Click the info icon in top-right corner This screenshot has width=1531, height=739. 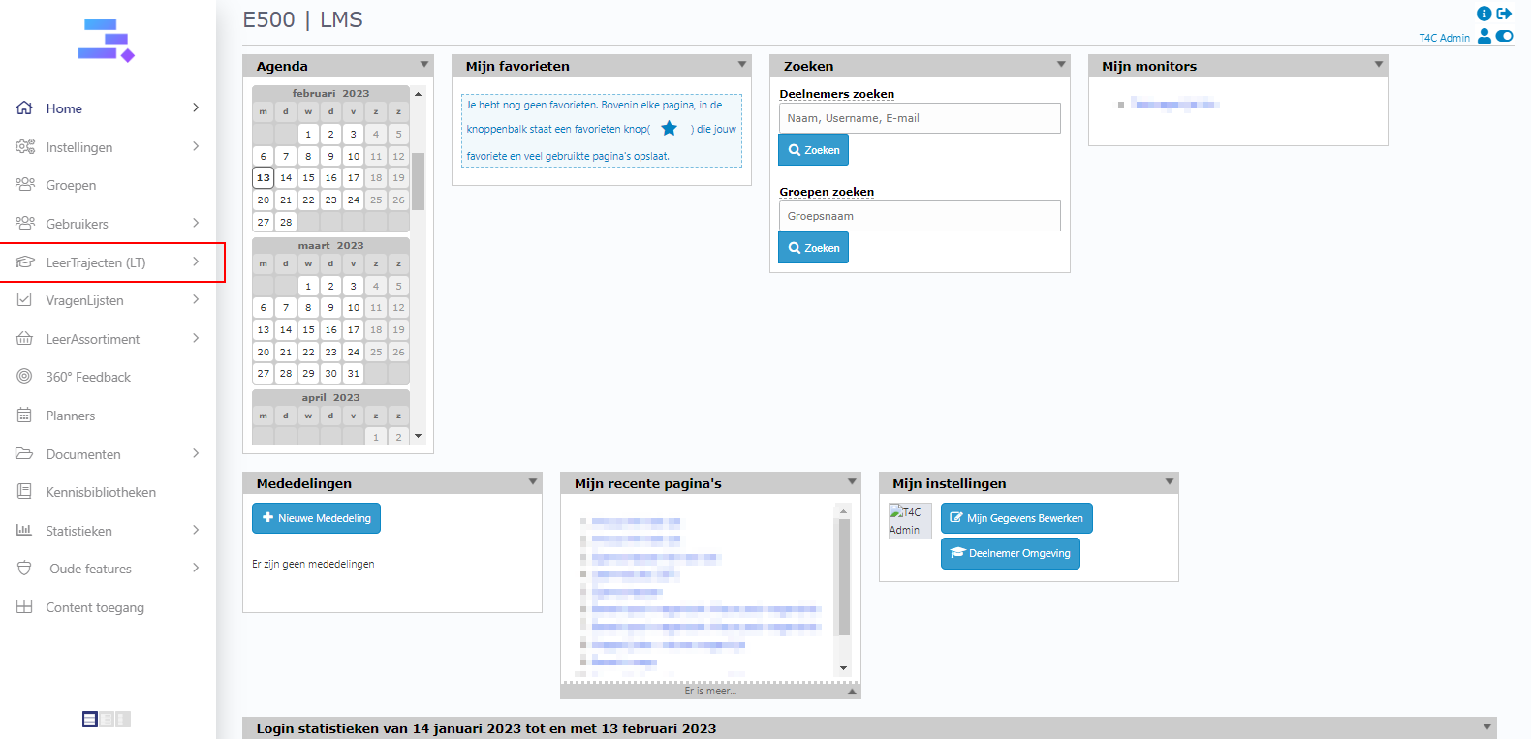coord(1484,14)
